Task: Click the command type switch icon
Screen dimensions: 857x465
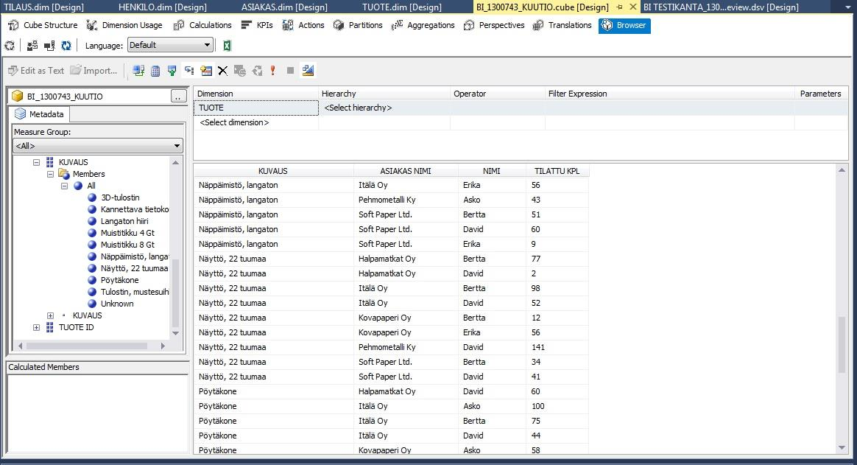Action: coord(138,71)
